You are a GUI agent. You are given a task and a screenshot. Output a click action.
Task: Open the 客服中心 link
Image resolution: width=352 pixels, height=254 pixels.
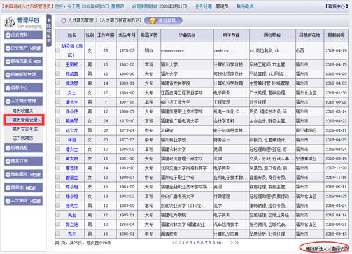point(337,6)
